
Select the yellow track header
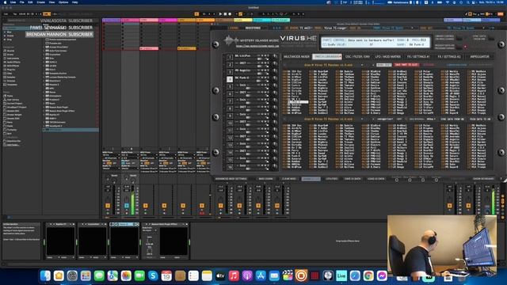(243, 20)
